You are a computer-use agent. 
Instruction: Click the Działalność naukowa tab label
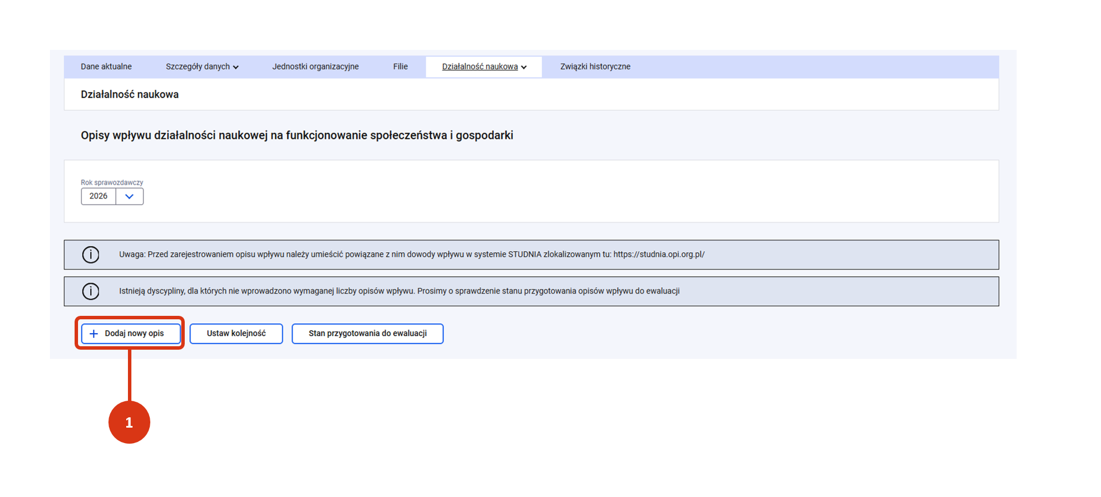(x=480, y=66)
